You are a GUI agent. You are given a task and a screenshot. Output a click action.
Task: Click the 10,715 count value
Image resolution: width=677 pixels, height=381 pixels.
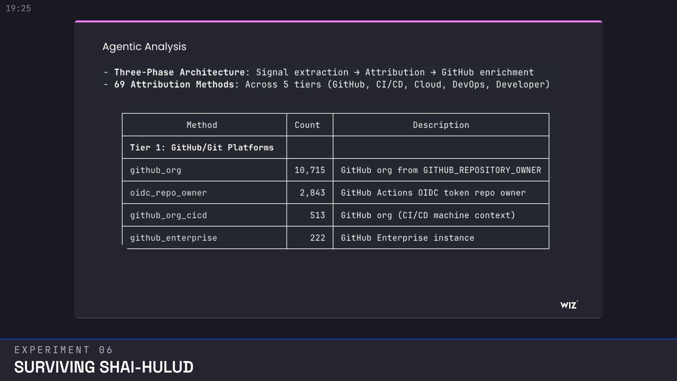pyautogui.click(x=310, y=170)
